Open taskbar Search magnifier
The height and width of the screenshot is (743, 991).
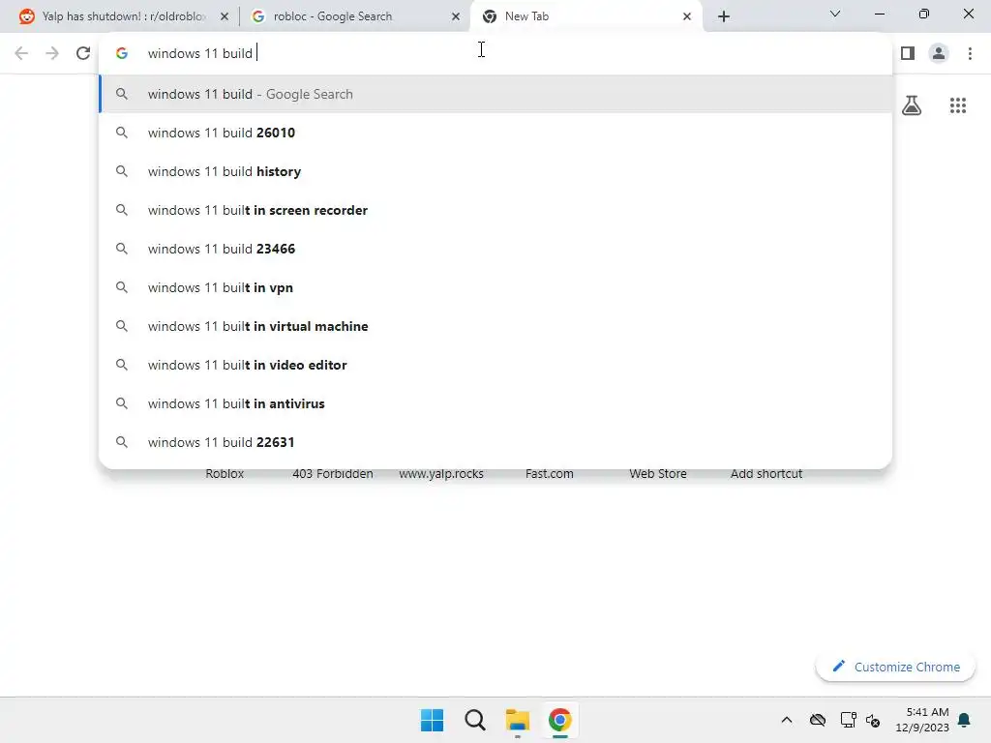[x=474, y=720]
